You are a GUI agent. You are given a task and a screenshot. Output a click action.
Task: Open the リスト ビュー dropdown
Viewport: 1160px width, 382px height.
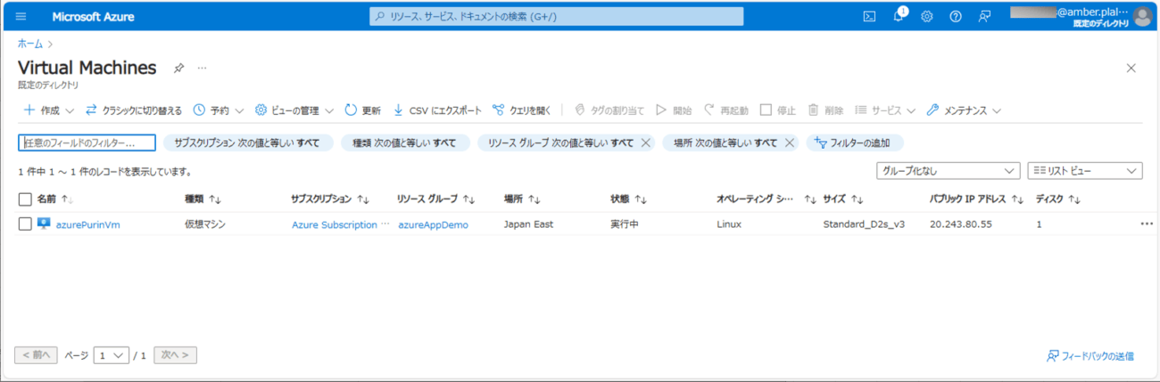(1085, 170)
